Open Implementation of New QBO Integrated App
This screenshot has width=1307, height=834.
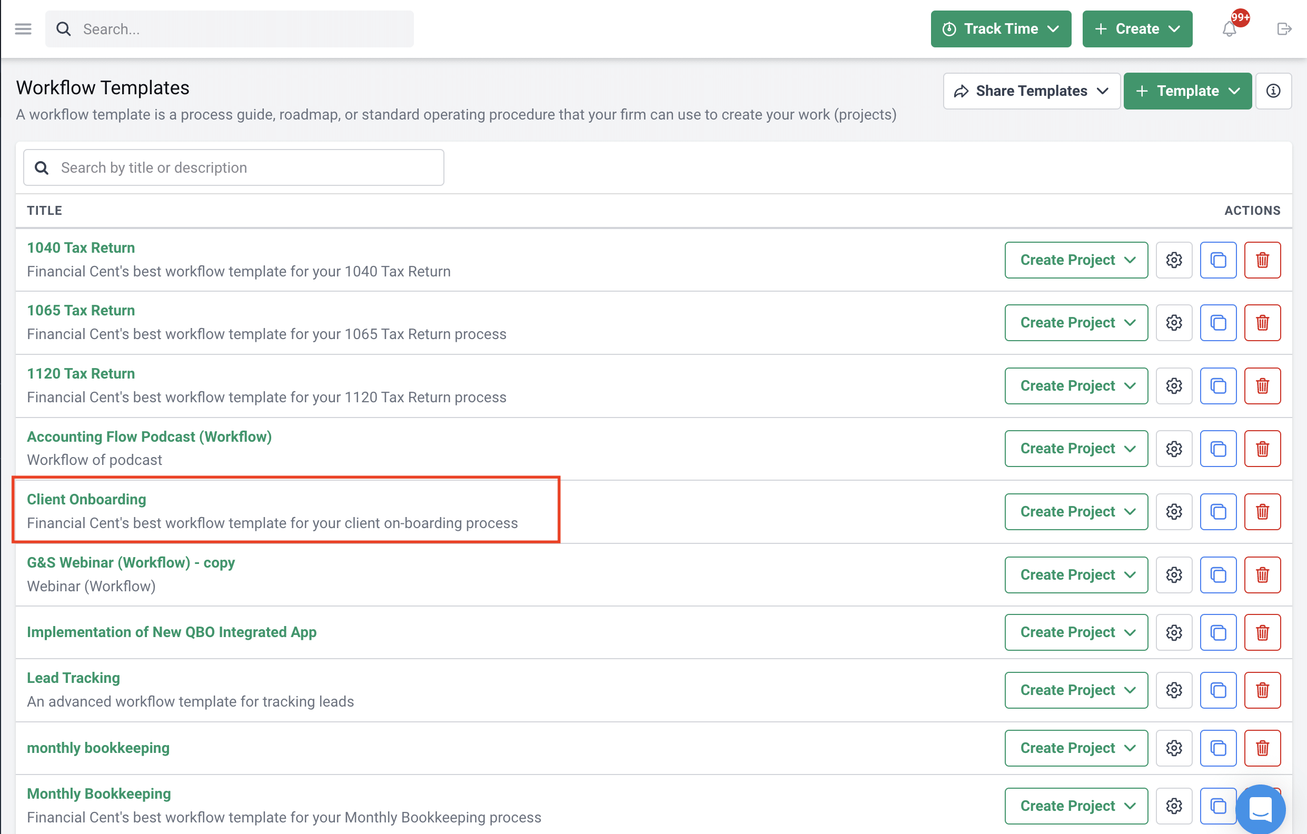point(172,632)
